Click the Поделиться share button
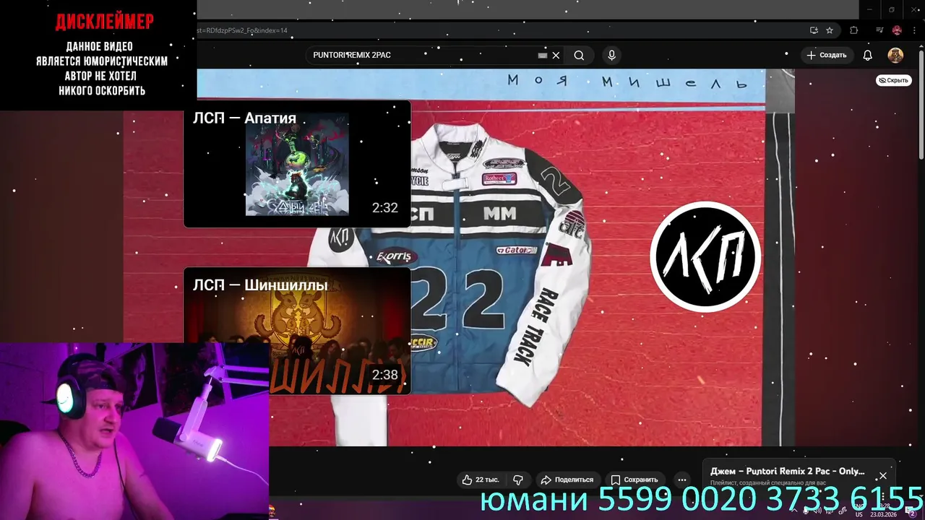The height and width of the screenshot is (520, 925). pyautogui.click(x=567, y=480)
